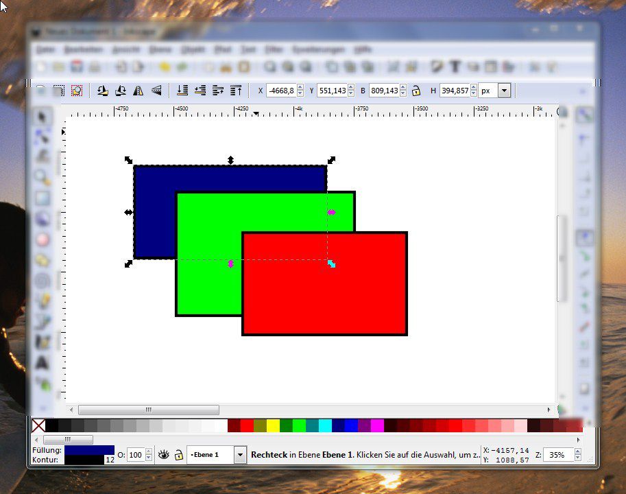Expand the Ebene 1 layer dropdown

240,454
